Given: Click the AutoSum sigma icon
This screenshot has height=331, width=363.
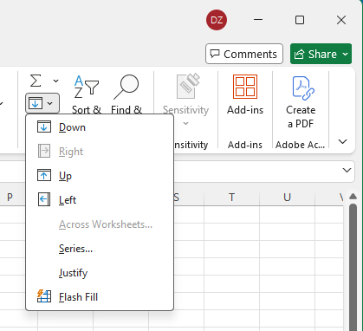Looking at the screenshot, I should [x=36, y=81].
